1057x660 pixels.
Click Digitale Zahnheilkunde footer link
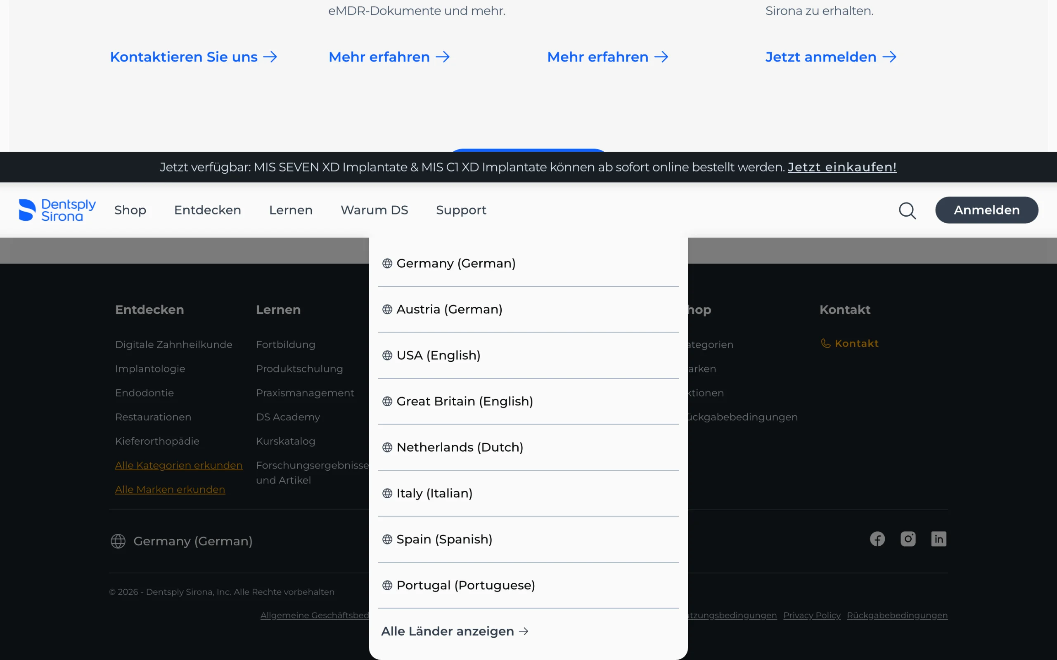[174, 345]
